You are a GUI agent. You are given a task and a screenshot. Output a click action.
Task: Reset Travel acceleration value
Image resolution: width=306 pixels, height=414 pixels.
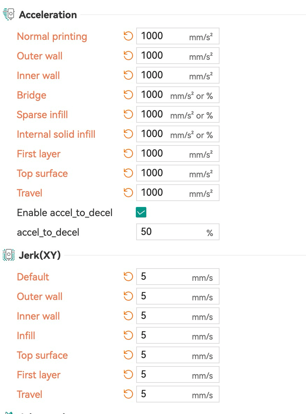click(128, 192)
